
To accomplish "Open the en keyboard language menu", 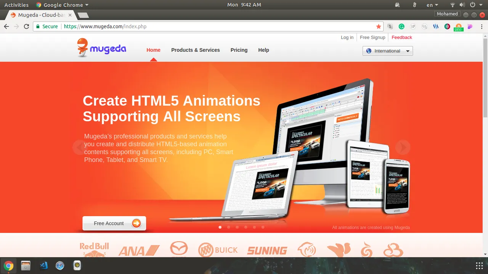I will pos(432,5).
